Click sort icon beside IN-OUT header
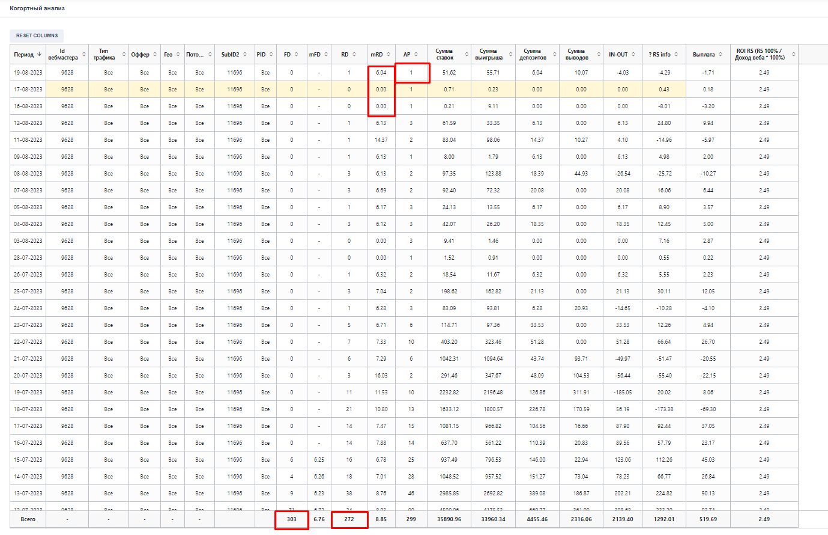Image resolution: width=828 pixels, height=535 pixels. 633,54
